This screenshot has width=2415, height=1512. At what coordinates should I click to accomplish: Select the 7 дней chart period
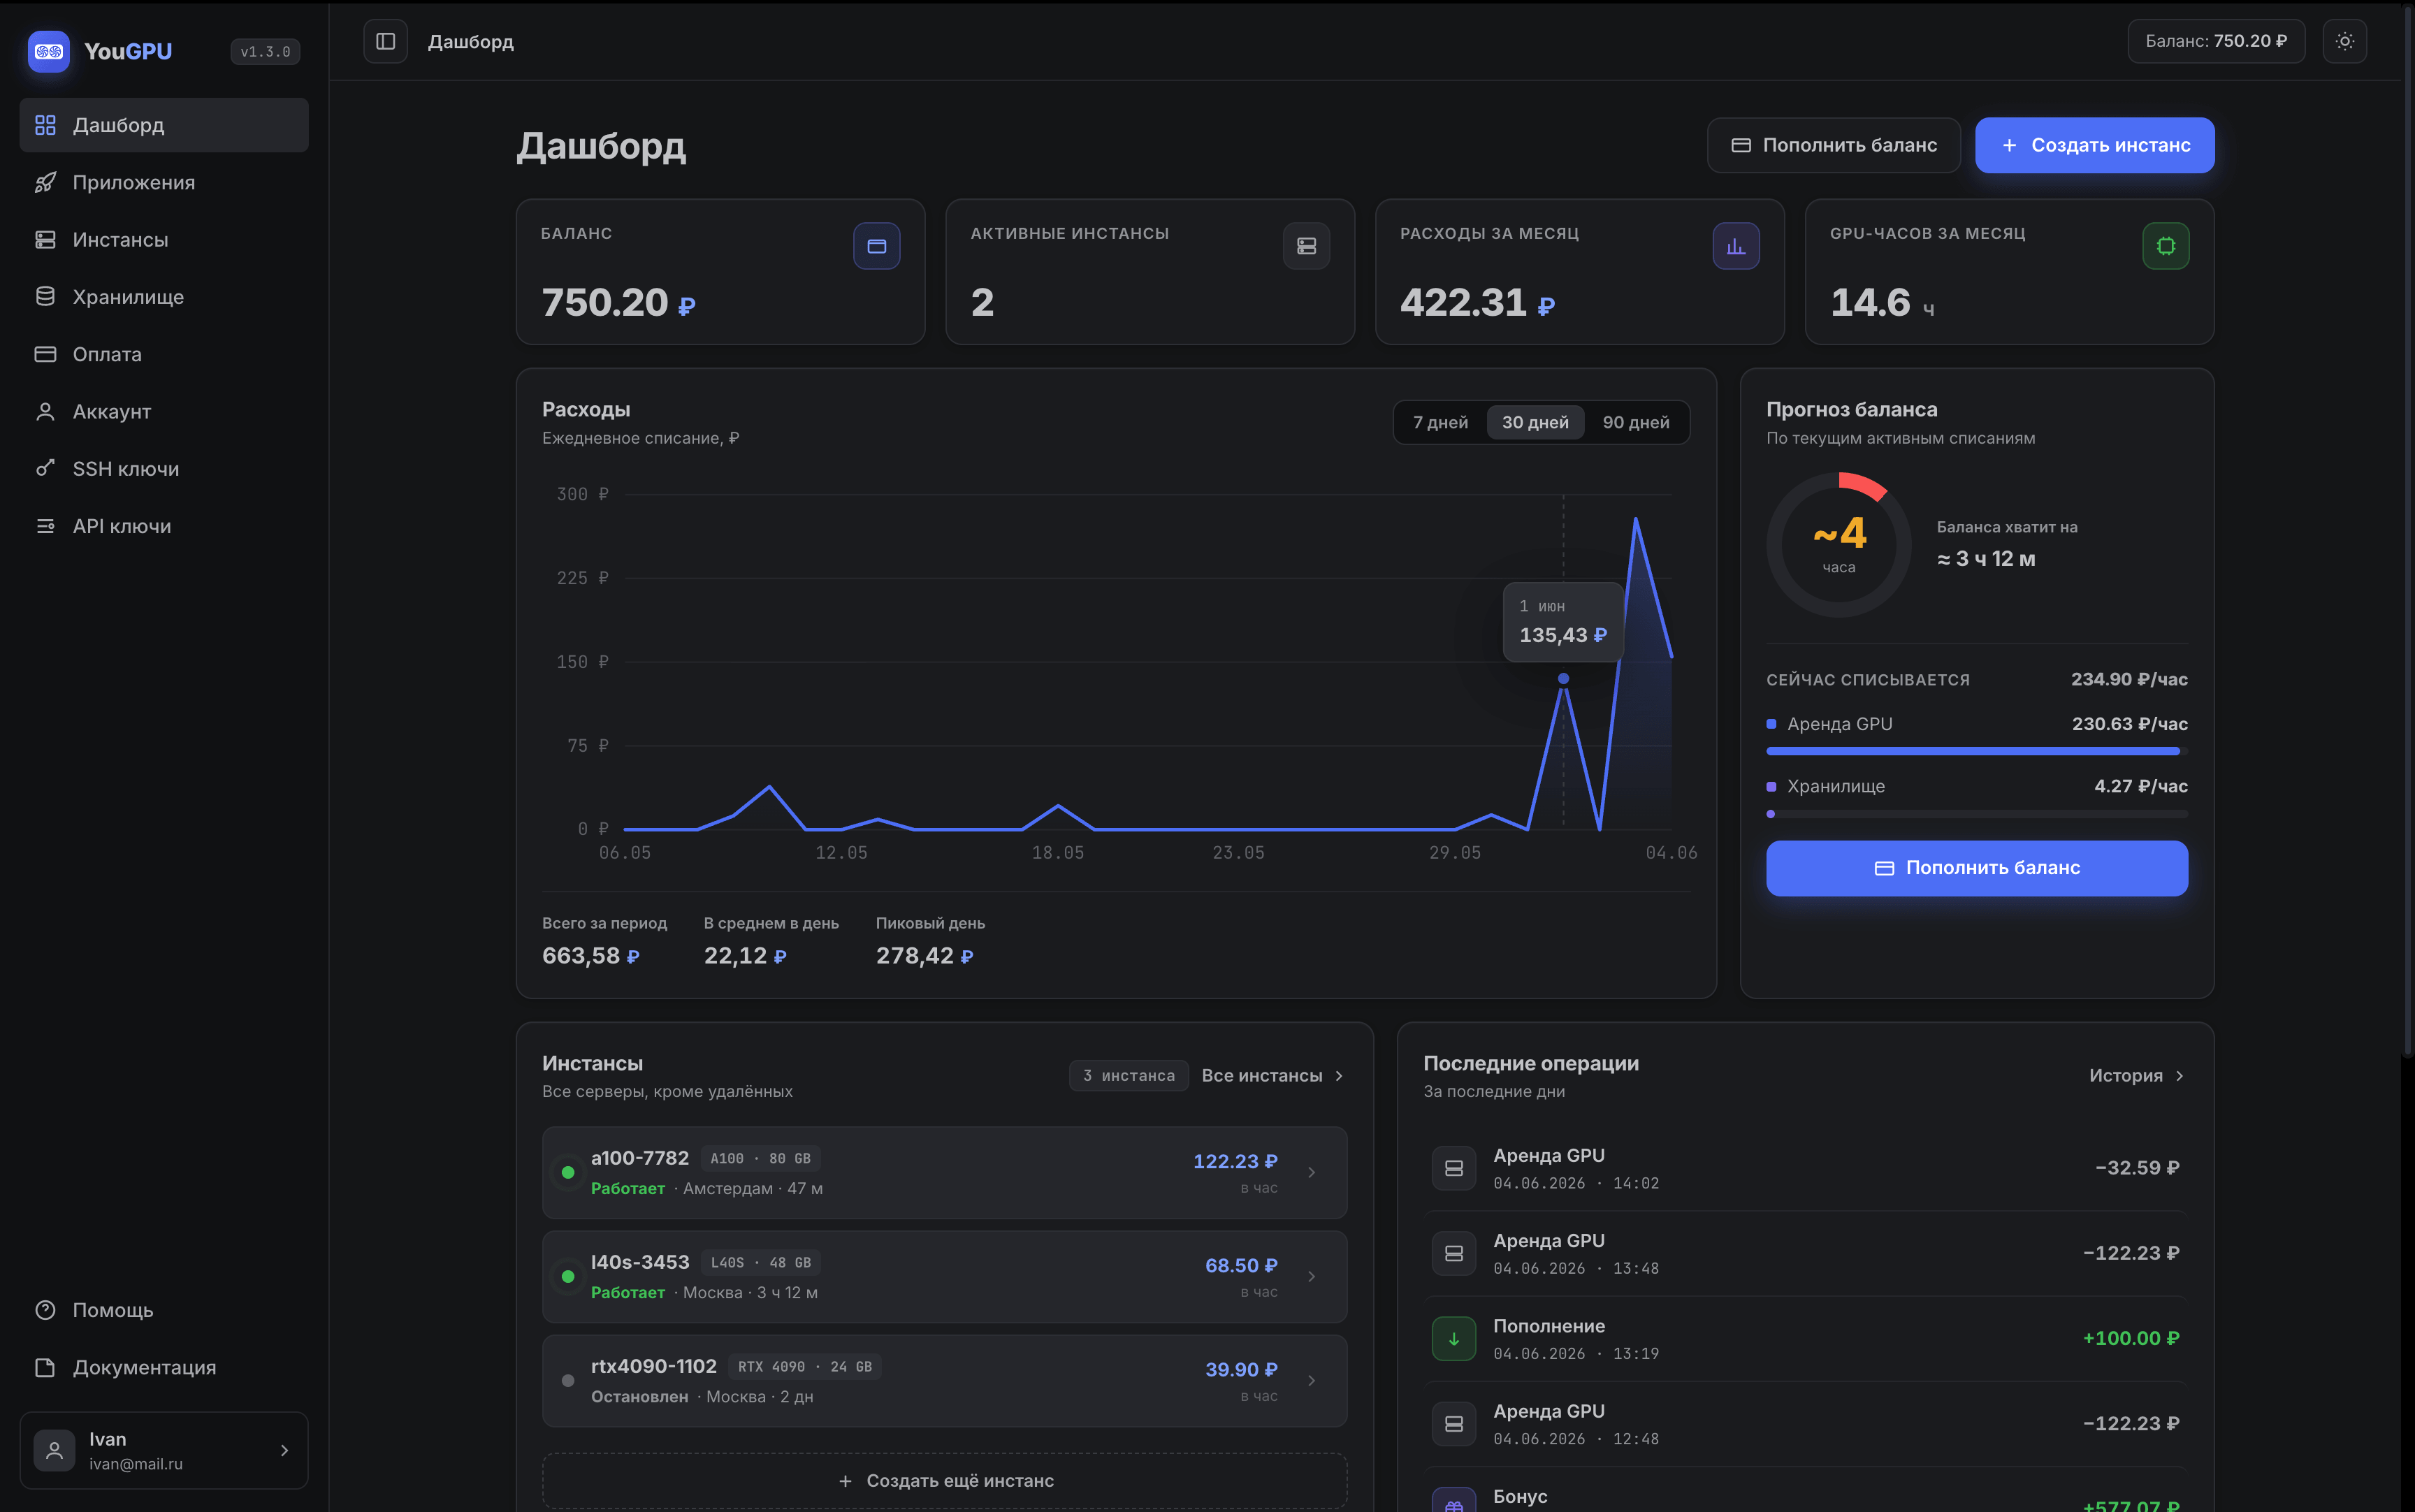1440,422
